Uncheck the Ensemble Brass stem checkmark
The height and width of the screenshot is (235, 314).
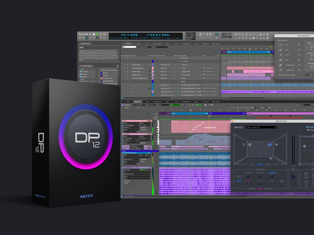tap(299, 70)
